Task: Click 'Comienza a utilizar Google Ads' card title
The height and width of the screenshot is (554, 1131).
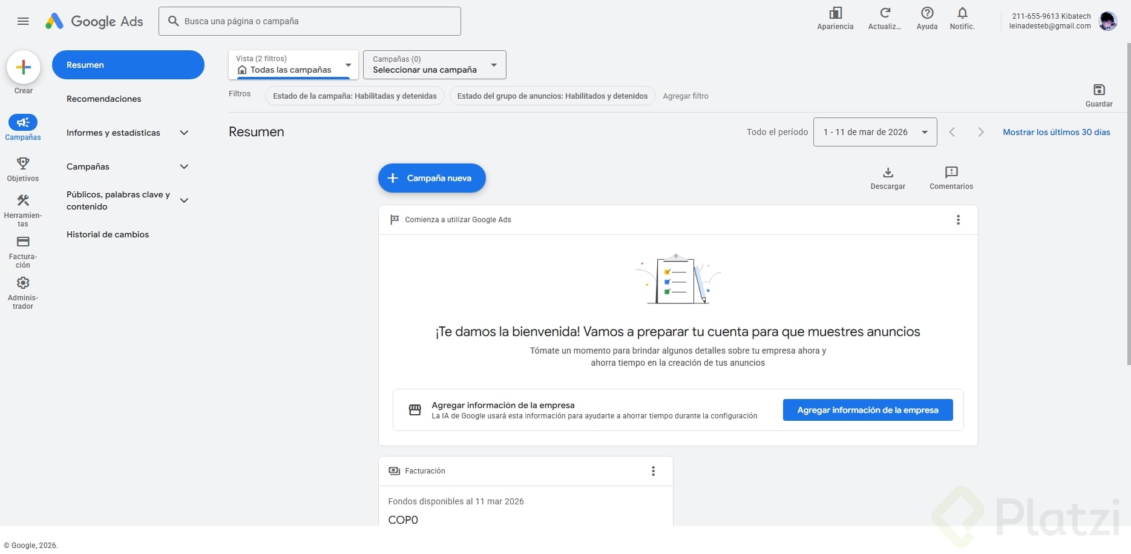Action: [x=458, y=220]
